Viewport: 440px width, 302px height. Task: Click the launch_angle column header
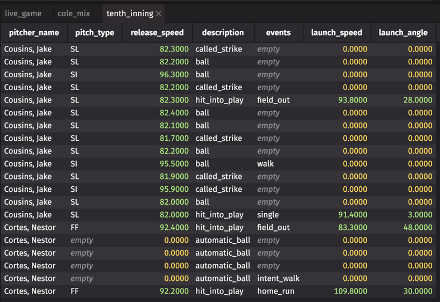point(403,32)
